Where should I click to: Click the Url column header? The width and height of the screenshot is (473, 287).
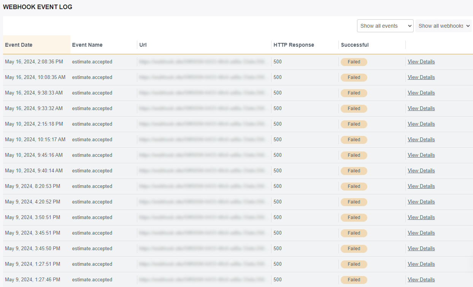point(143,45)
